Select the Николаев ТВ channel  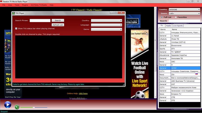point(180,59)
